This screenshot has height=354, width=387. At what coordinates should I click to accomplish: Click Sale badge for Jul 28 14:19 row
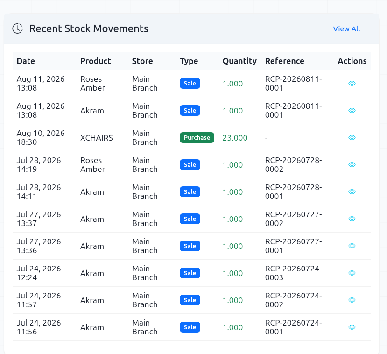pos(190,165)
